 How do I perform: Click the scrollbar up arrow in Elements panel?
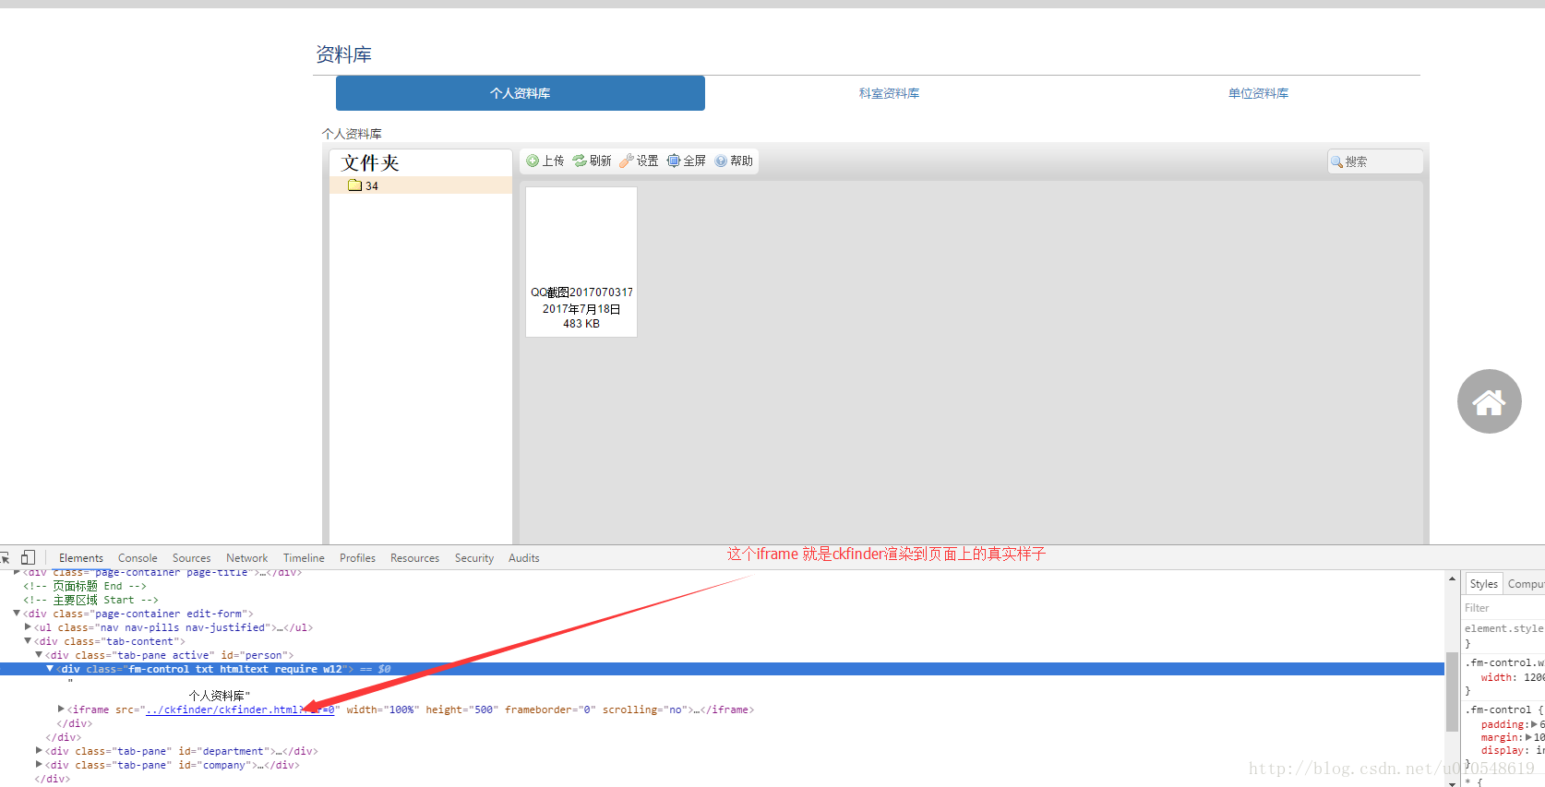point(1453,579)
